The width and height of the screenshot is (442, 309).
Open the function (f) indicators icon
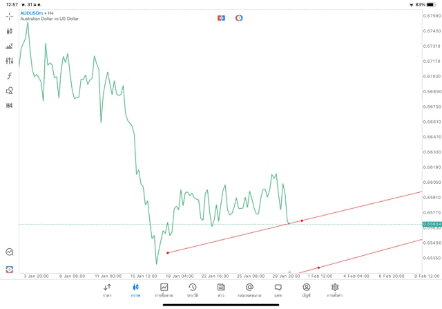9,75
